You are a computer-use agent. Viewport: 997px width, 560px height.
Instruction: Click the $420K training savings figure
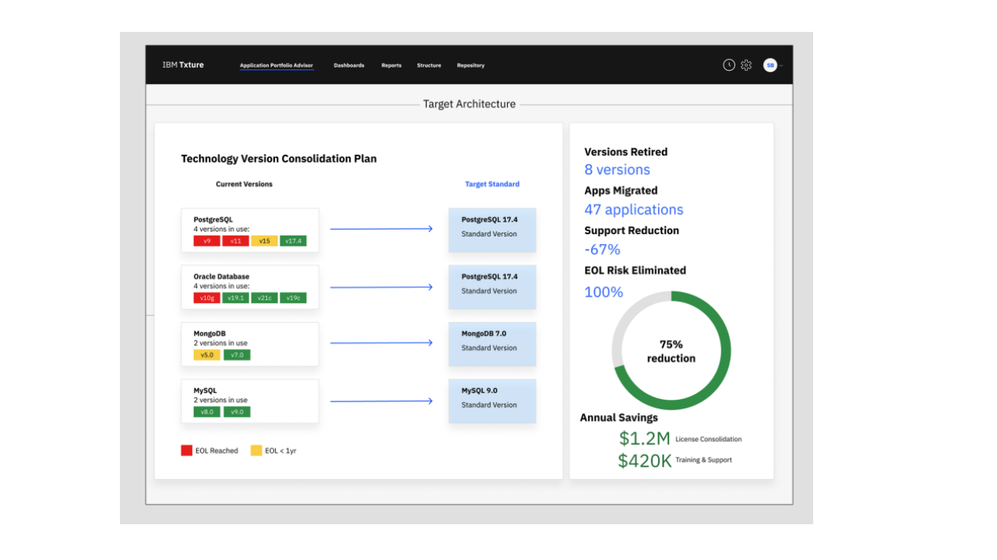[644, 460]
